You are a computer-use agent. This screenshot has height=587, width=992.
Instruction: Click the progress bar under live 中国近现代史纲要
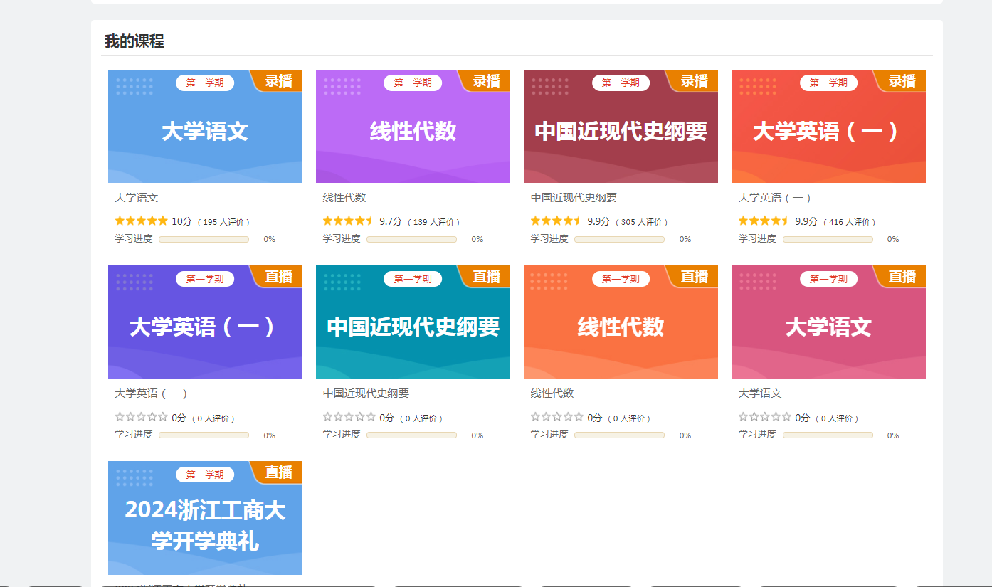click(x=411, y=435)
